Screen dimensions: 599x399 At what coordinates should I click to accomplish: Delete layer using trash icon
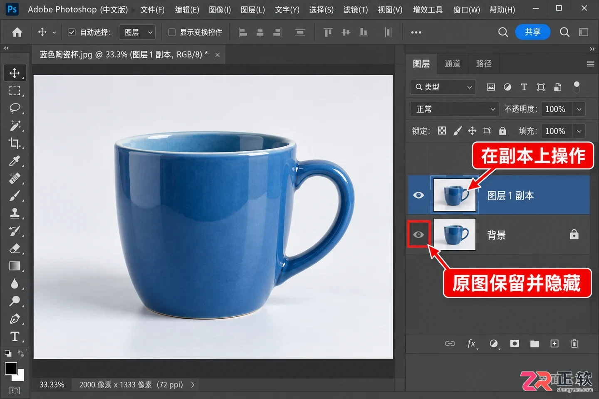[574, 344]
